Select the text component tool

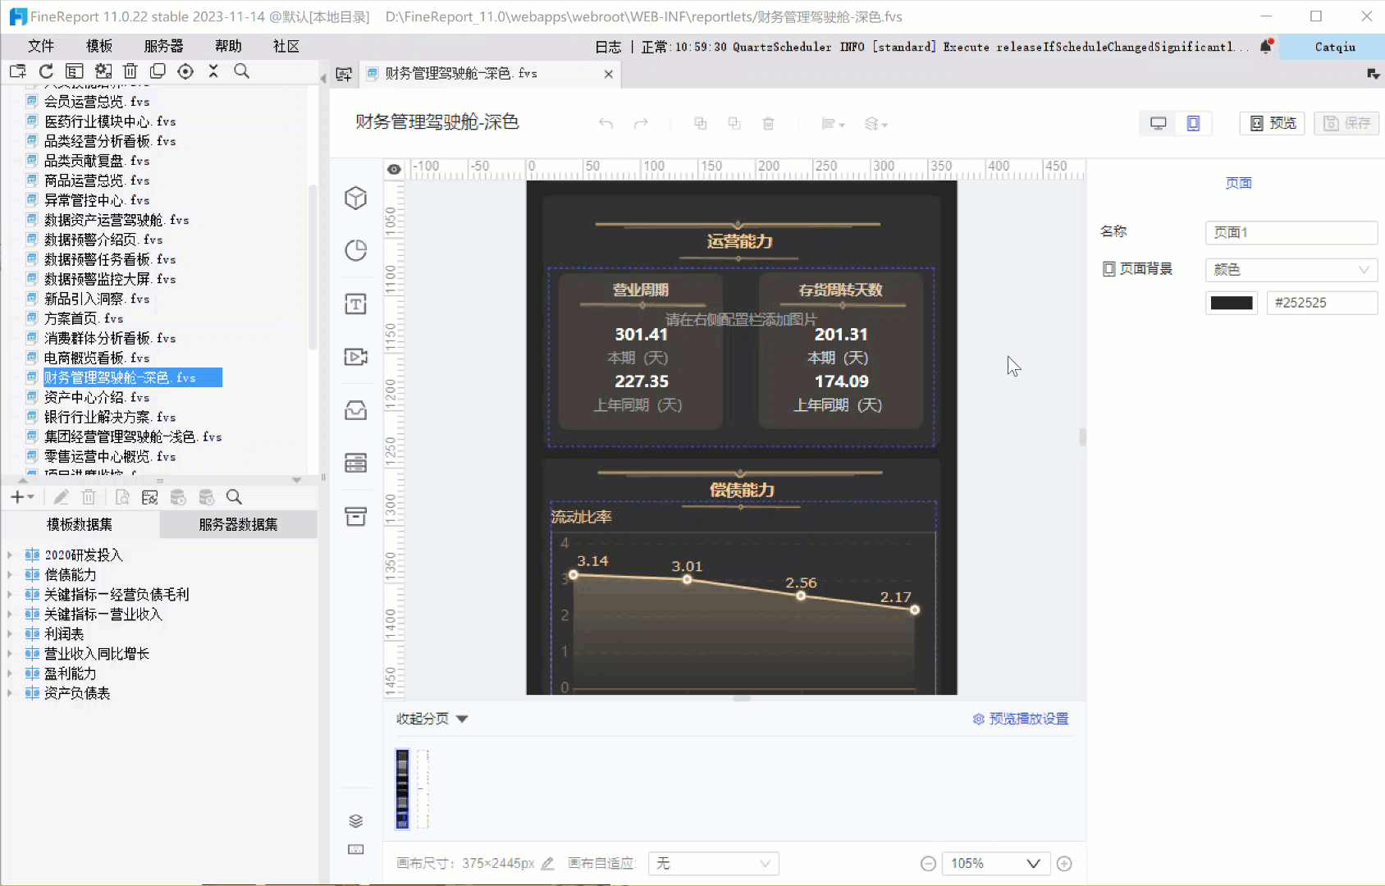pyautogui.click(x=355, y=304)
